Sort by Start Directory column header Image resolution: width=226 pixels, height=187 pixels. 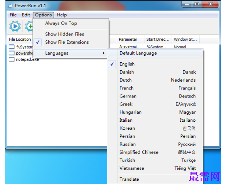pos(158,39)
